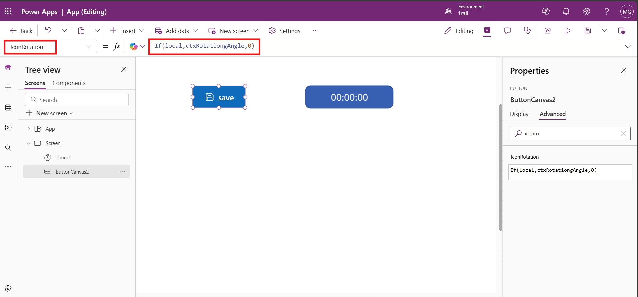Viewport: 638px width, 297px height.
Task: Select Timer1 in the tree view
Action: [63, 158]
